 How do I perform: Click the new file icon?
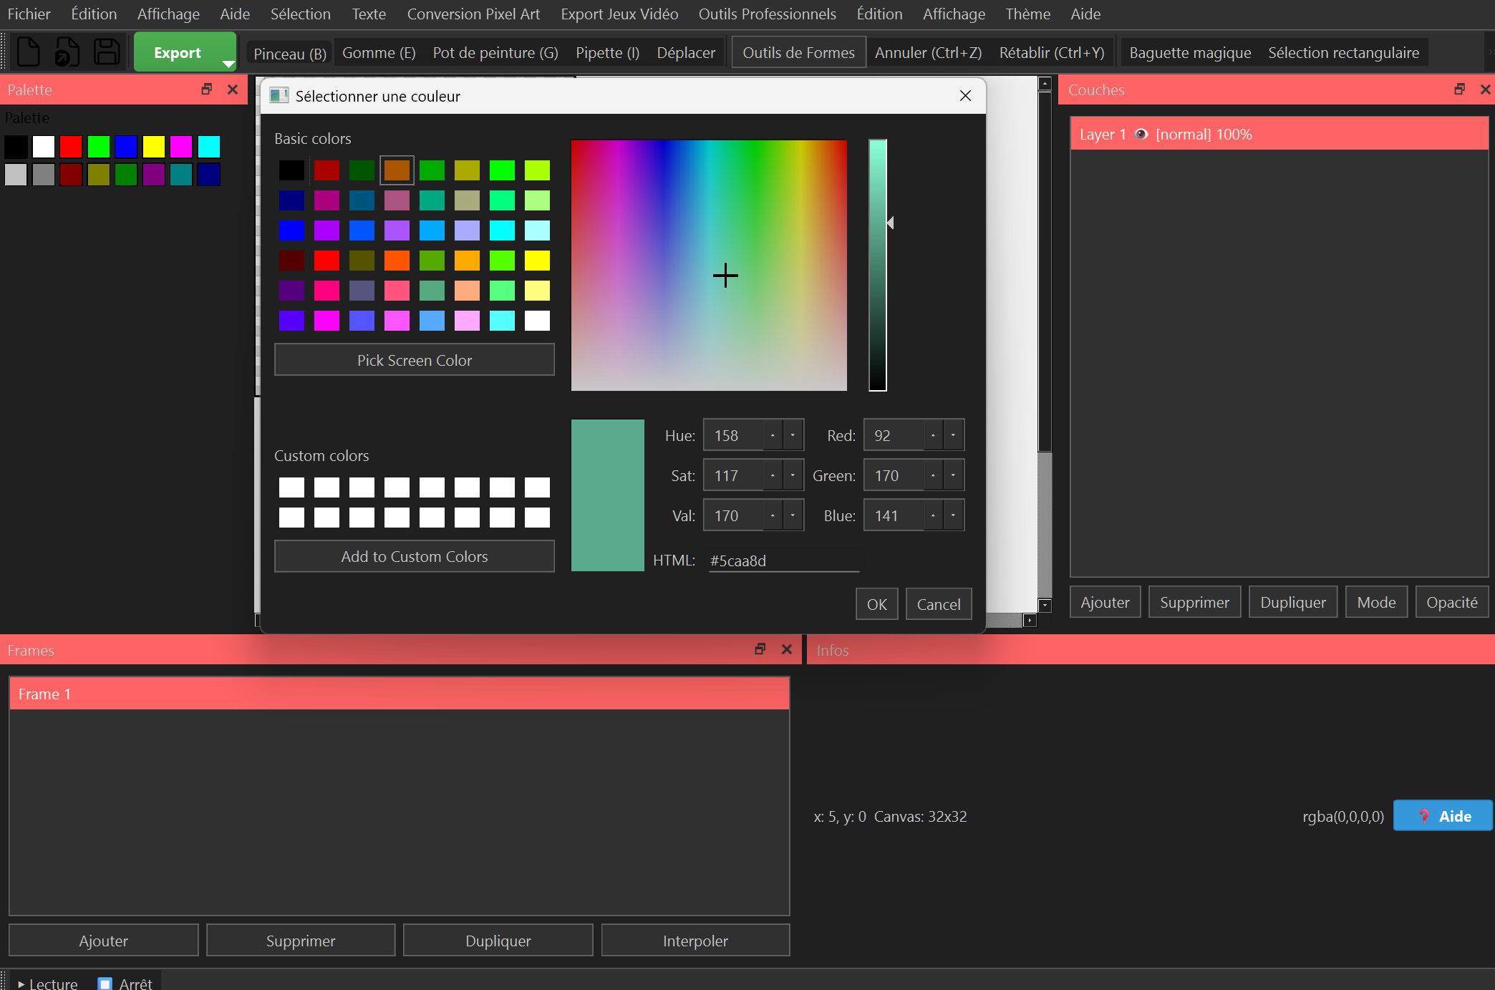(28, 52)
